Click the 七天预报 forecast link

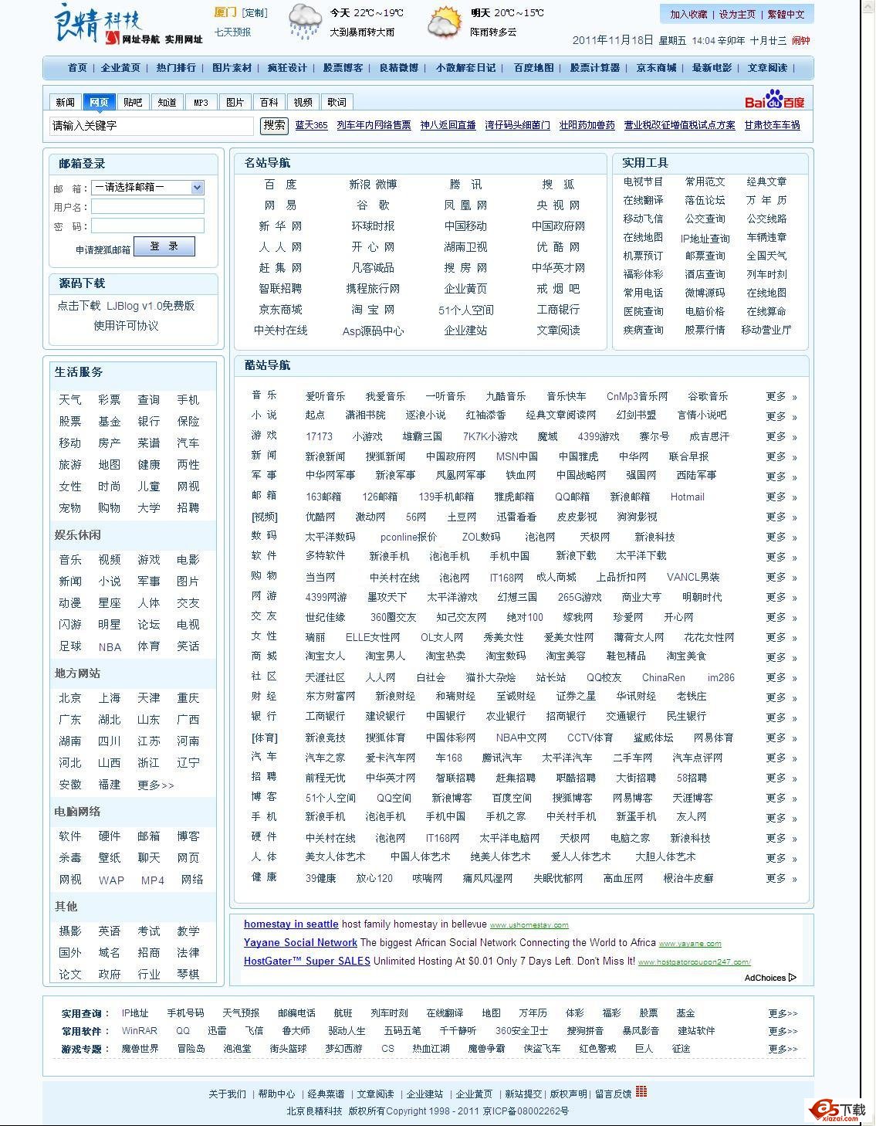click(x=232, y=32)
